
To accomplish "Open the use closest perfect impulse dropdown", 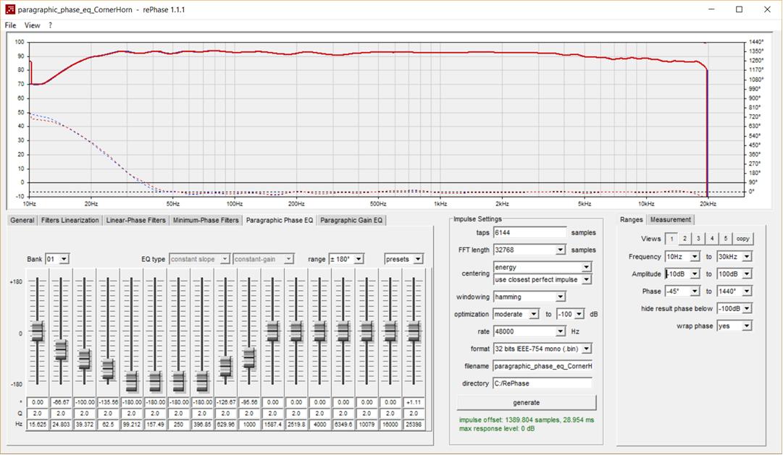I will tap(586, 279).
